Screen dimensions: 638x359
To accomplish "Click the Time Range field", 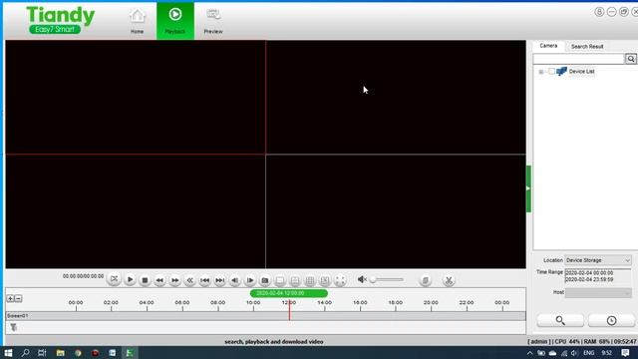I will (598, 276).
